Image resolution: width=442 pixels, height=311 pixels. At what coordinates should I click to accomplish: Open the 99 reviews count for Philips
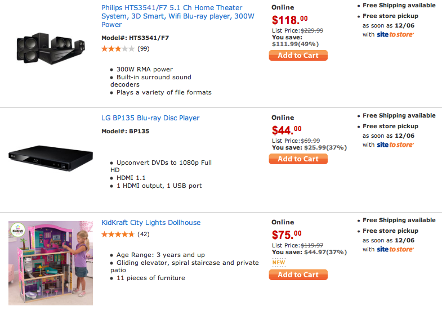click(x=143, y=49)
